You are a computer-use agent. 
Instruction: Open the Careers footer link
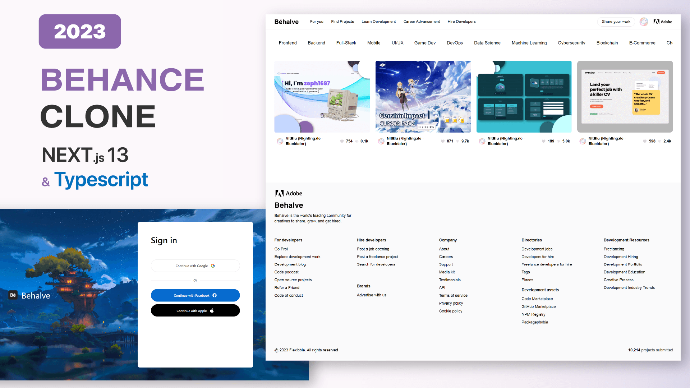click(446, 257)
